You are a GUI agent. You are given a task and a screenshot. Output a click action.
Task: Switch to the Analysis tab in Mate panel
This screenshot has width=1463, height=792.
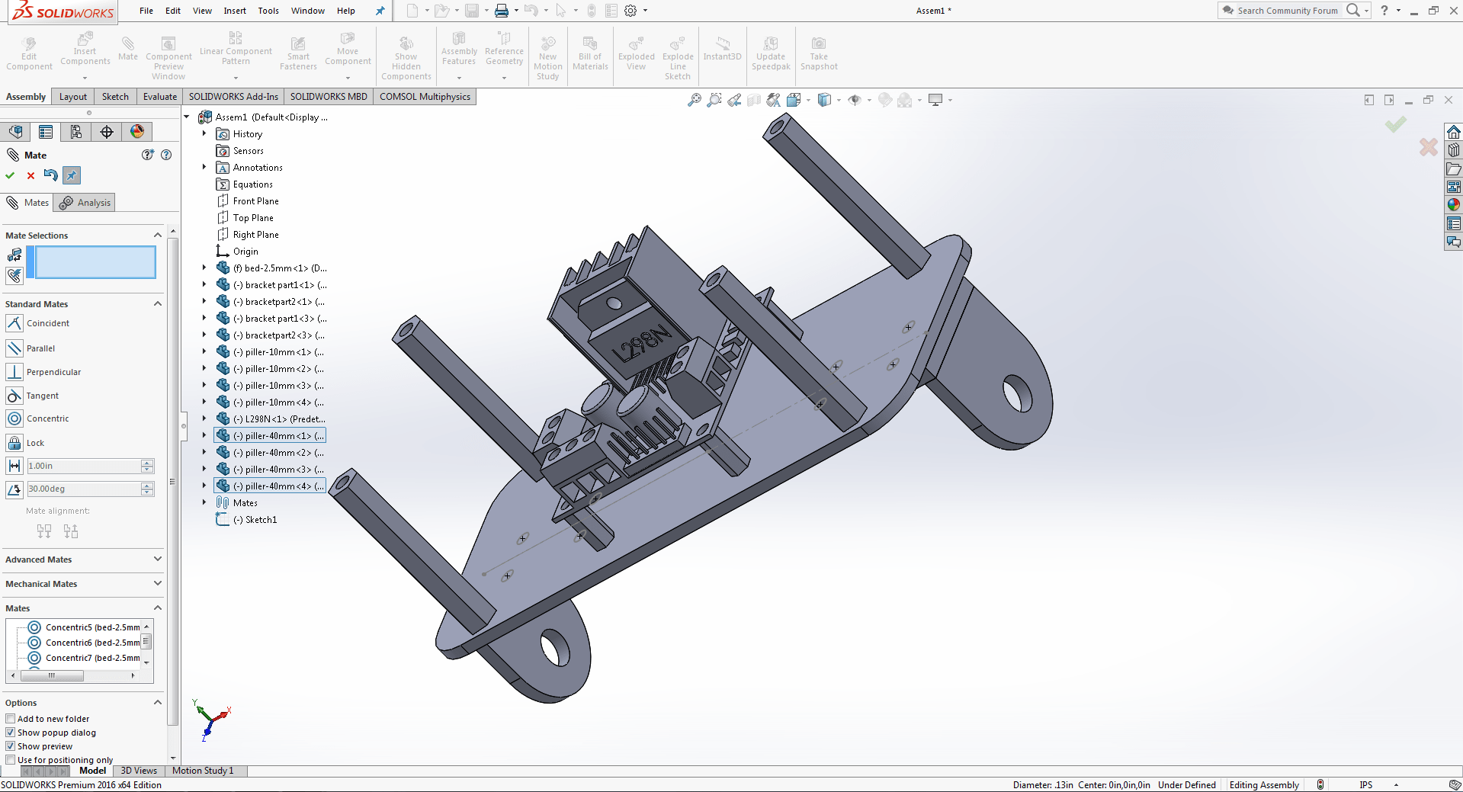click(x=85, y=203)
